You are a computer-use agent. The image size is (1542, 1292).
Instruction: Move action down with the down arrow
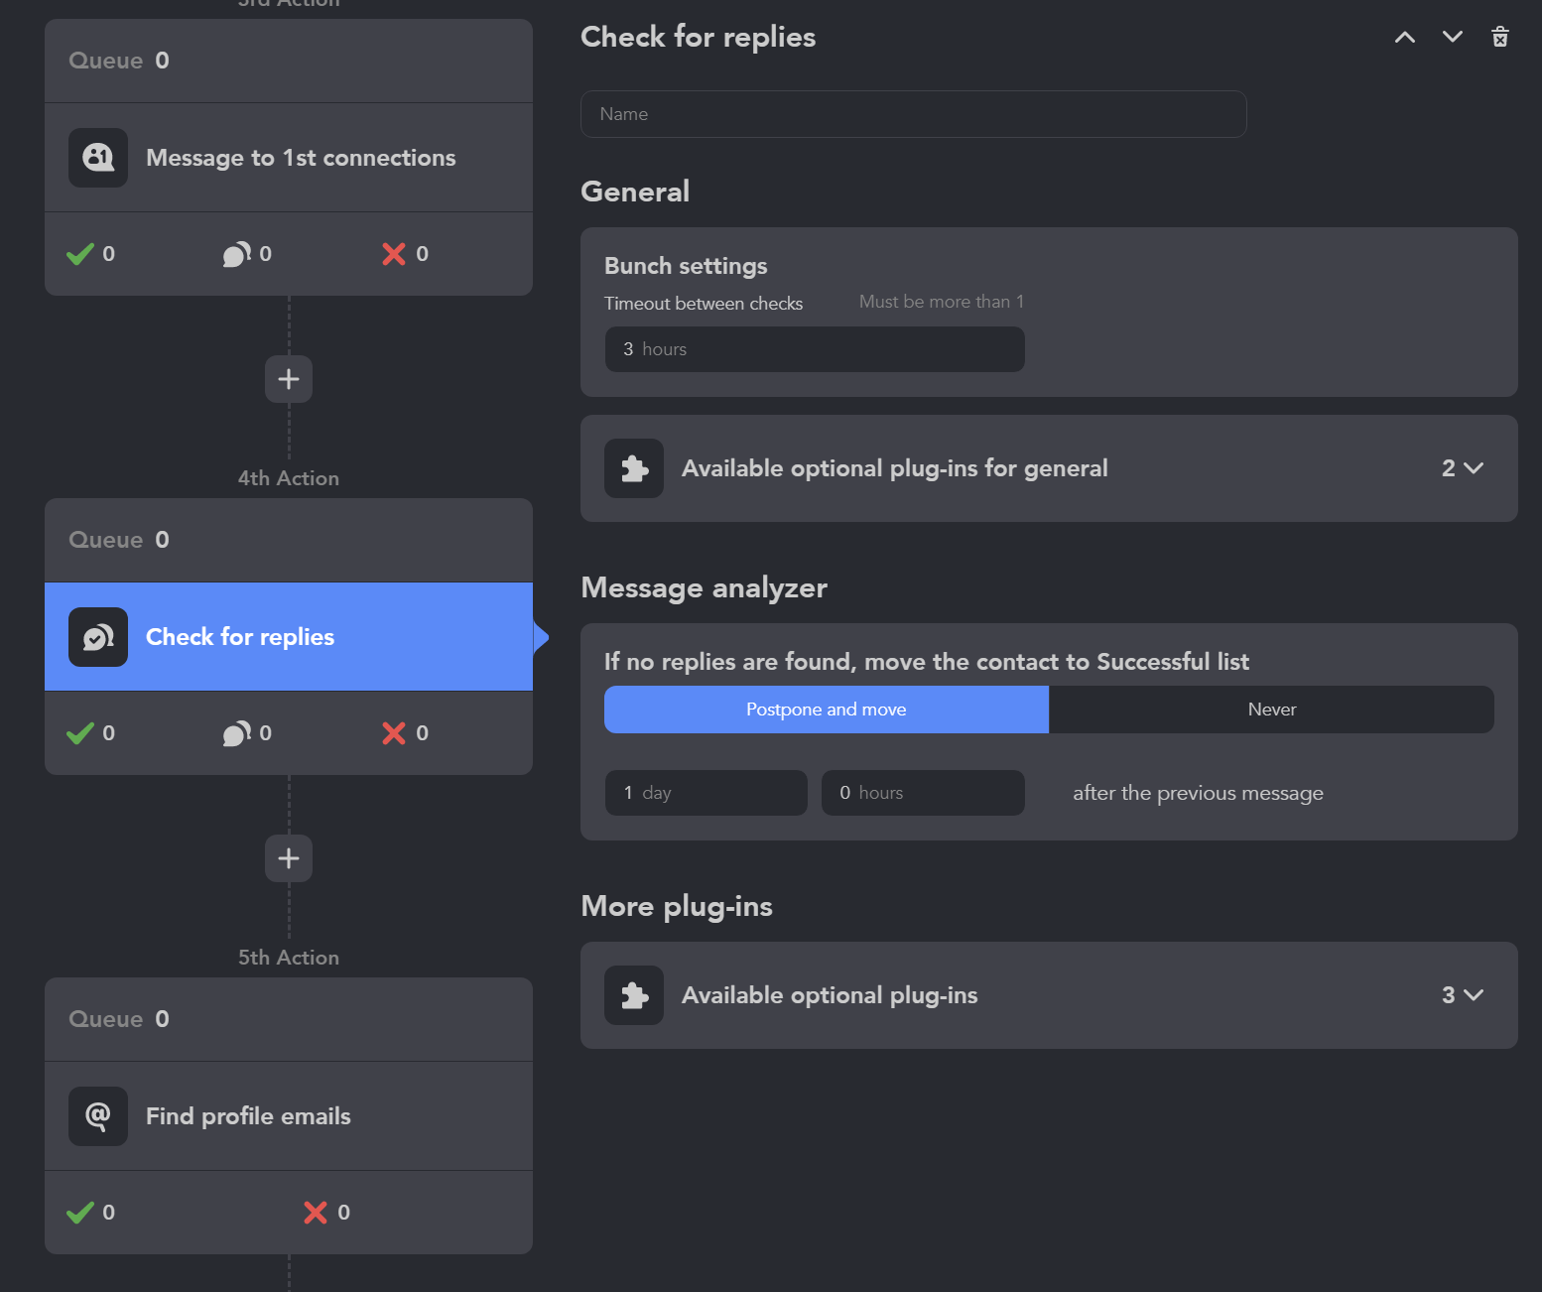point(1452,38)
